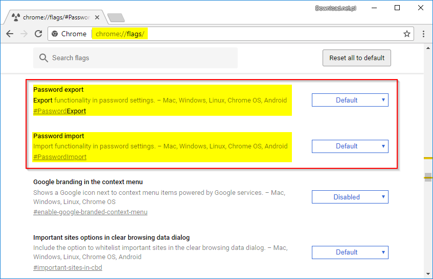433x279 pixels.
Task: Go back using the back arrow
Action: [x=10, y=34]
